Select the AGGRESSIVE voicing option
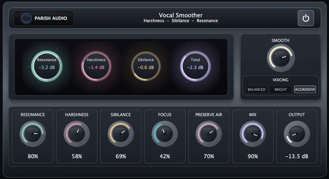This screenshot has width=329, height=179. (x=305, y=89)
